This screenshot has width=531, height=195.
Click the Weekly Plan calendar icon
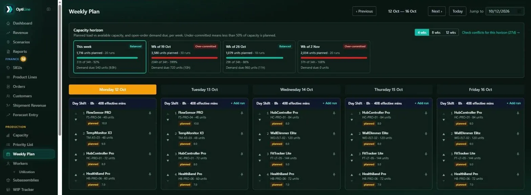coord(8,154)
